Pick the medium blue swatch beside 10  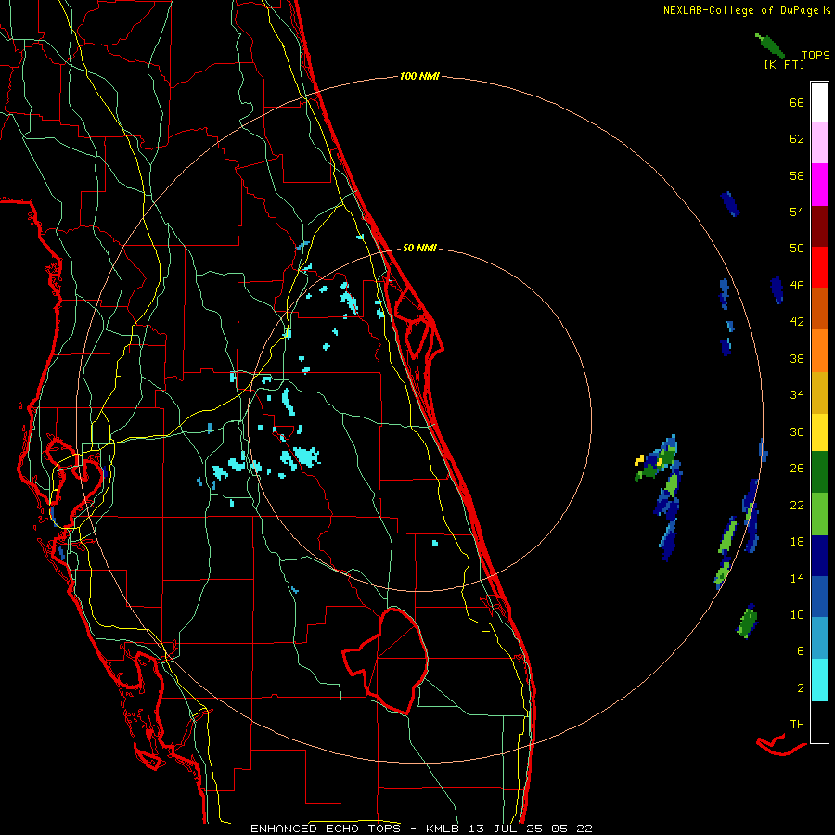click(819, 597)
